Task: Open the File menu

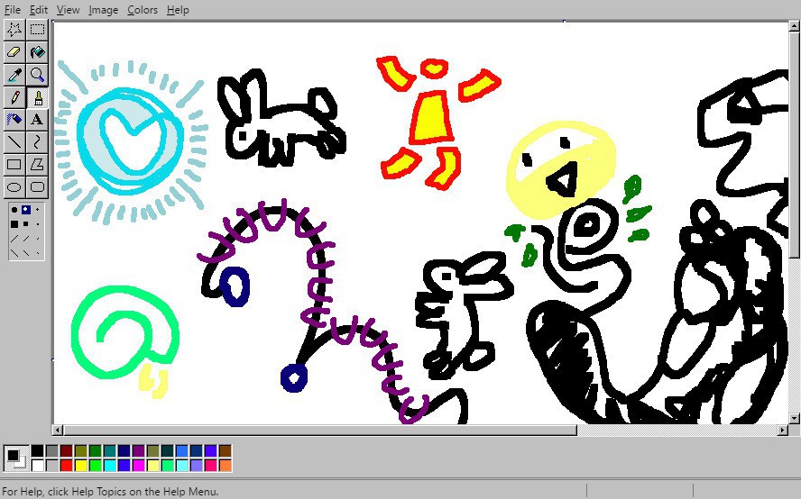Action: click(x=13, y=10)
